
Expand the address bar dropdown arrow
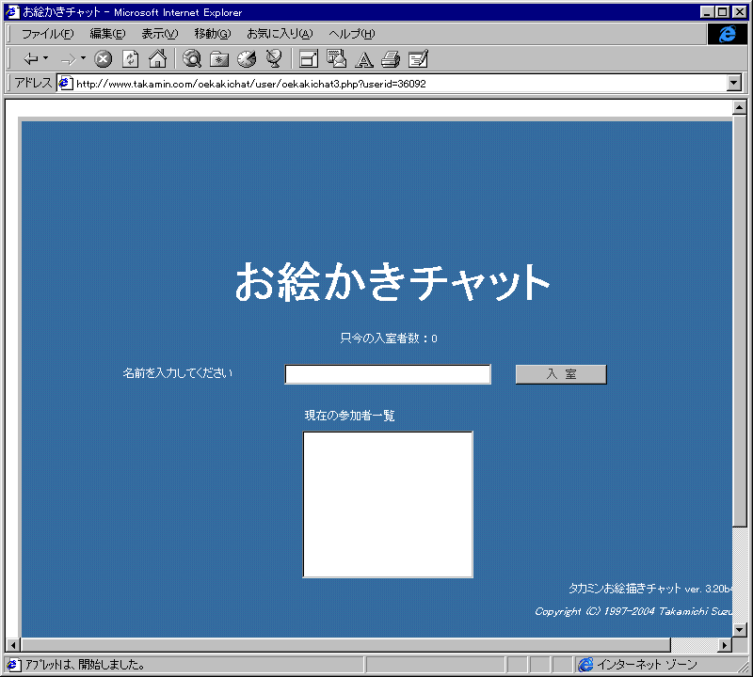pyautogui.click(x=734, y=83)
